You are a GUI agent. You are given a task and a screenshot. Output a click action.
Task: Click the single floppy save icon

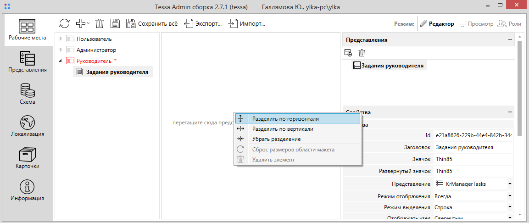click(115, 23)
